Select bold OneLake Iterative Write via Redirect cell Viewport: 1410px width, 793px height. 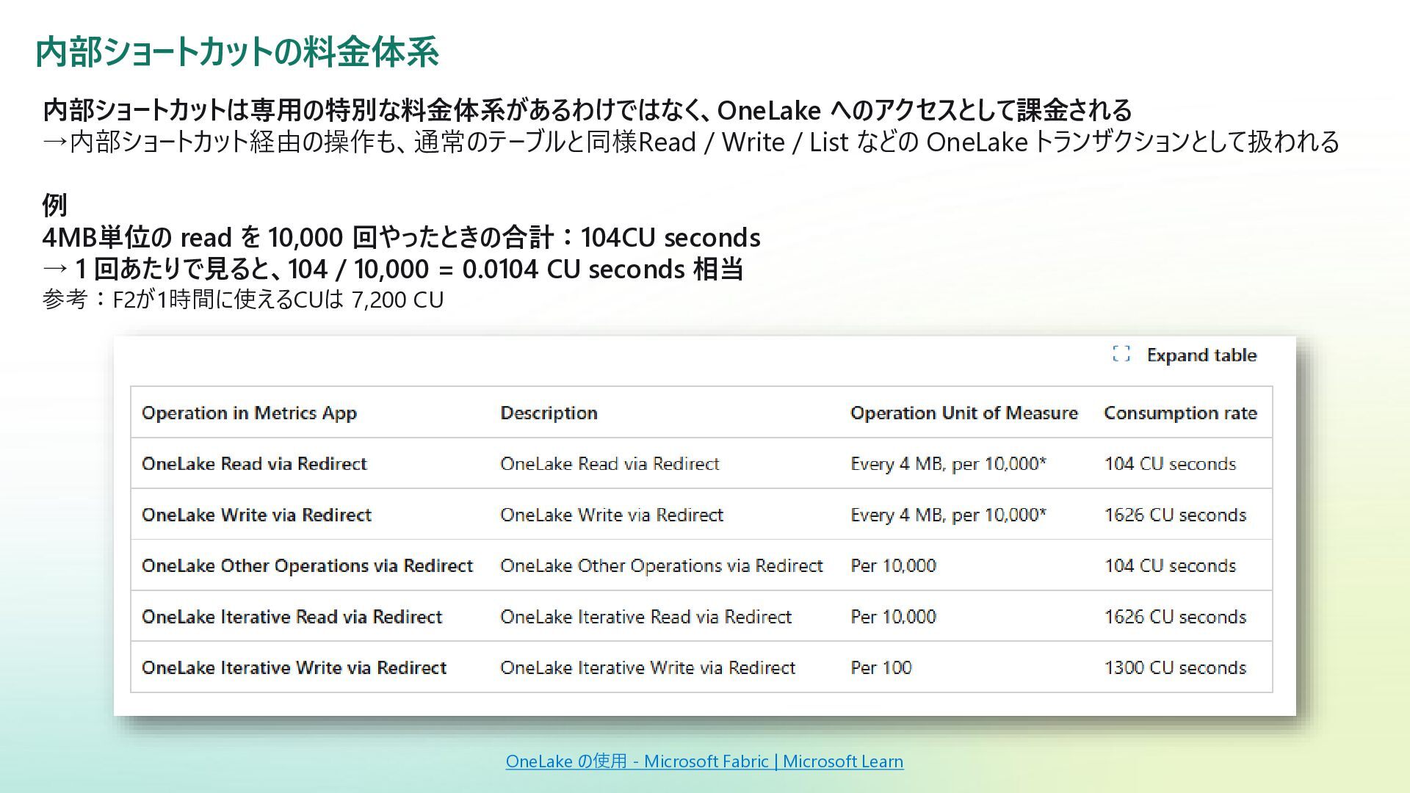point(294,667)
